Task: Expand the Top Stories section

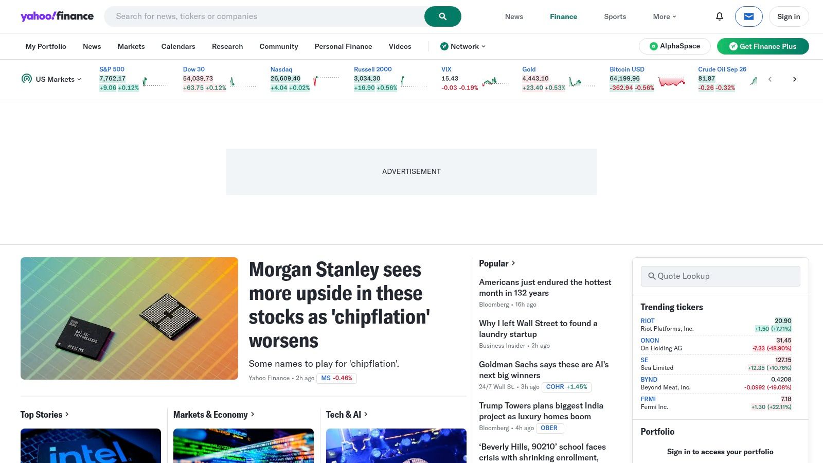Action: (x=44, y=414)
